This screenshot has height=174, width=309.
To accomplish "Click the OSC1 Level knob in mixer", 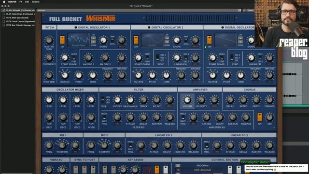I will tap(49, 100).
